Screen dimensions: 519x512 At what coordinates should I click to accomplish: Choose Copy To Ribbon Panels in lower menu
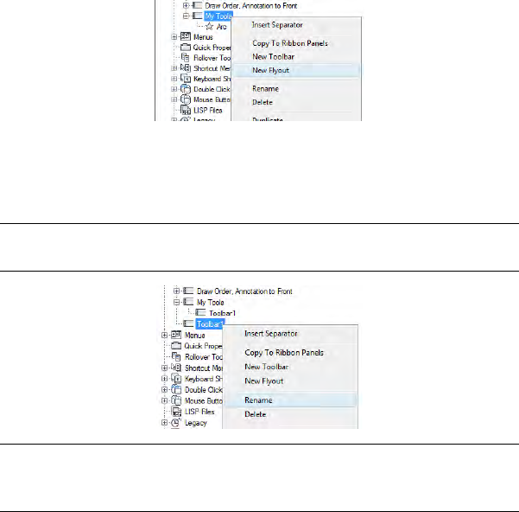tap(290, 353)
